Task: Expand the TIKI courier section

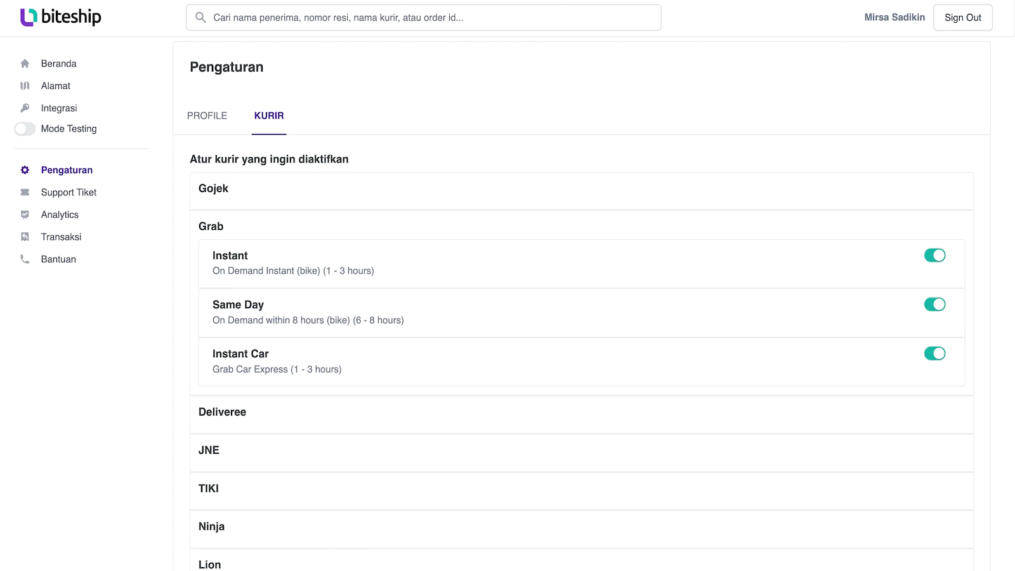Action: coord(581,491)
